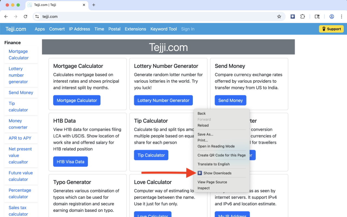Open Lottery number generator sidebar link
This screenshot has width=347, height=217.
pyautogui.click(x=18, y=75)
